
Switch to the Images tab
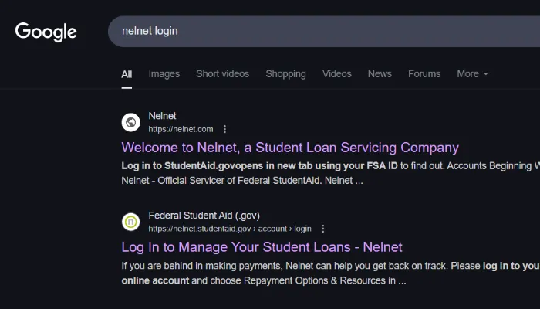click(x=164, y=74)
